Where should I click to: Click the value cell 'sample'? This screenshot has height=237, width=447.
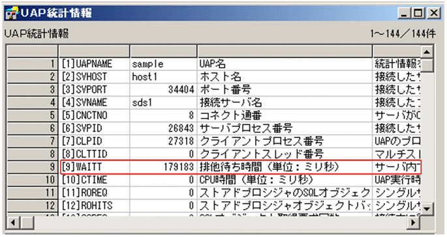tap(163, 64)
